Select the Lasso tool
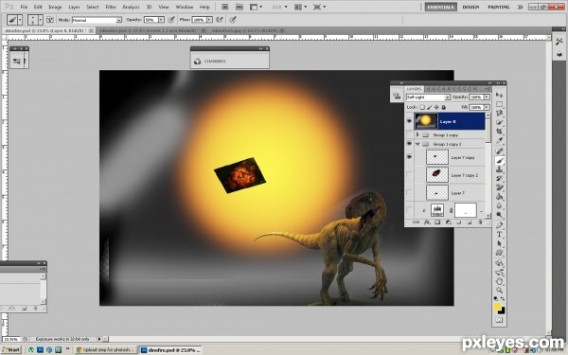568x355 pixels. tap(499, 114)
